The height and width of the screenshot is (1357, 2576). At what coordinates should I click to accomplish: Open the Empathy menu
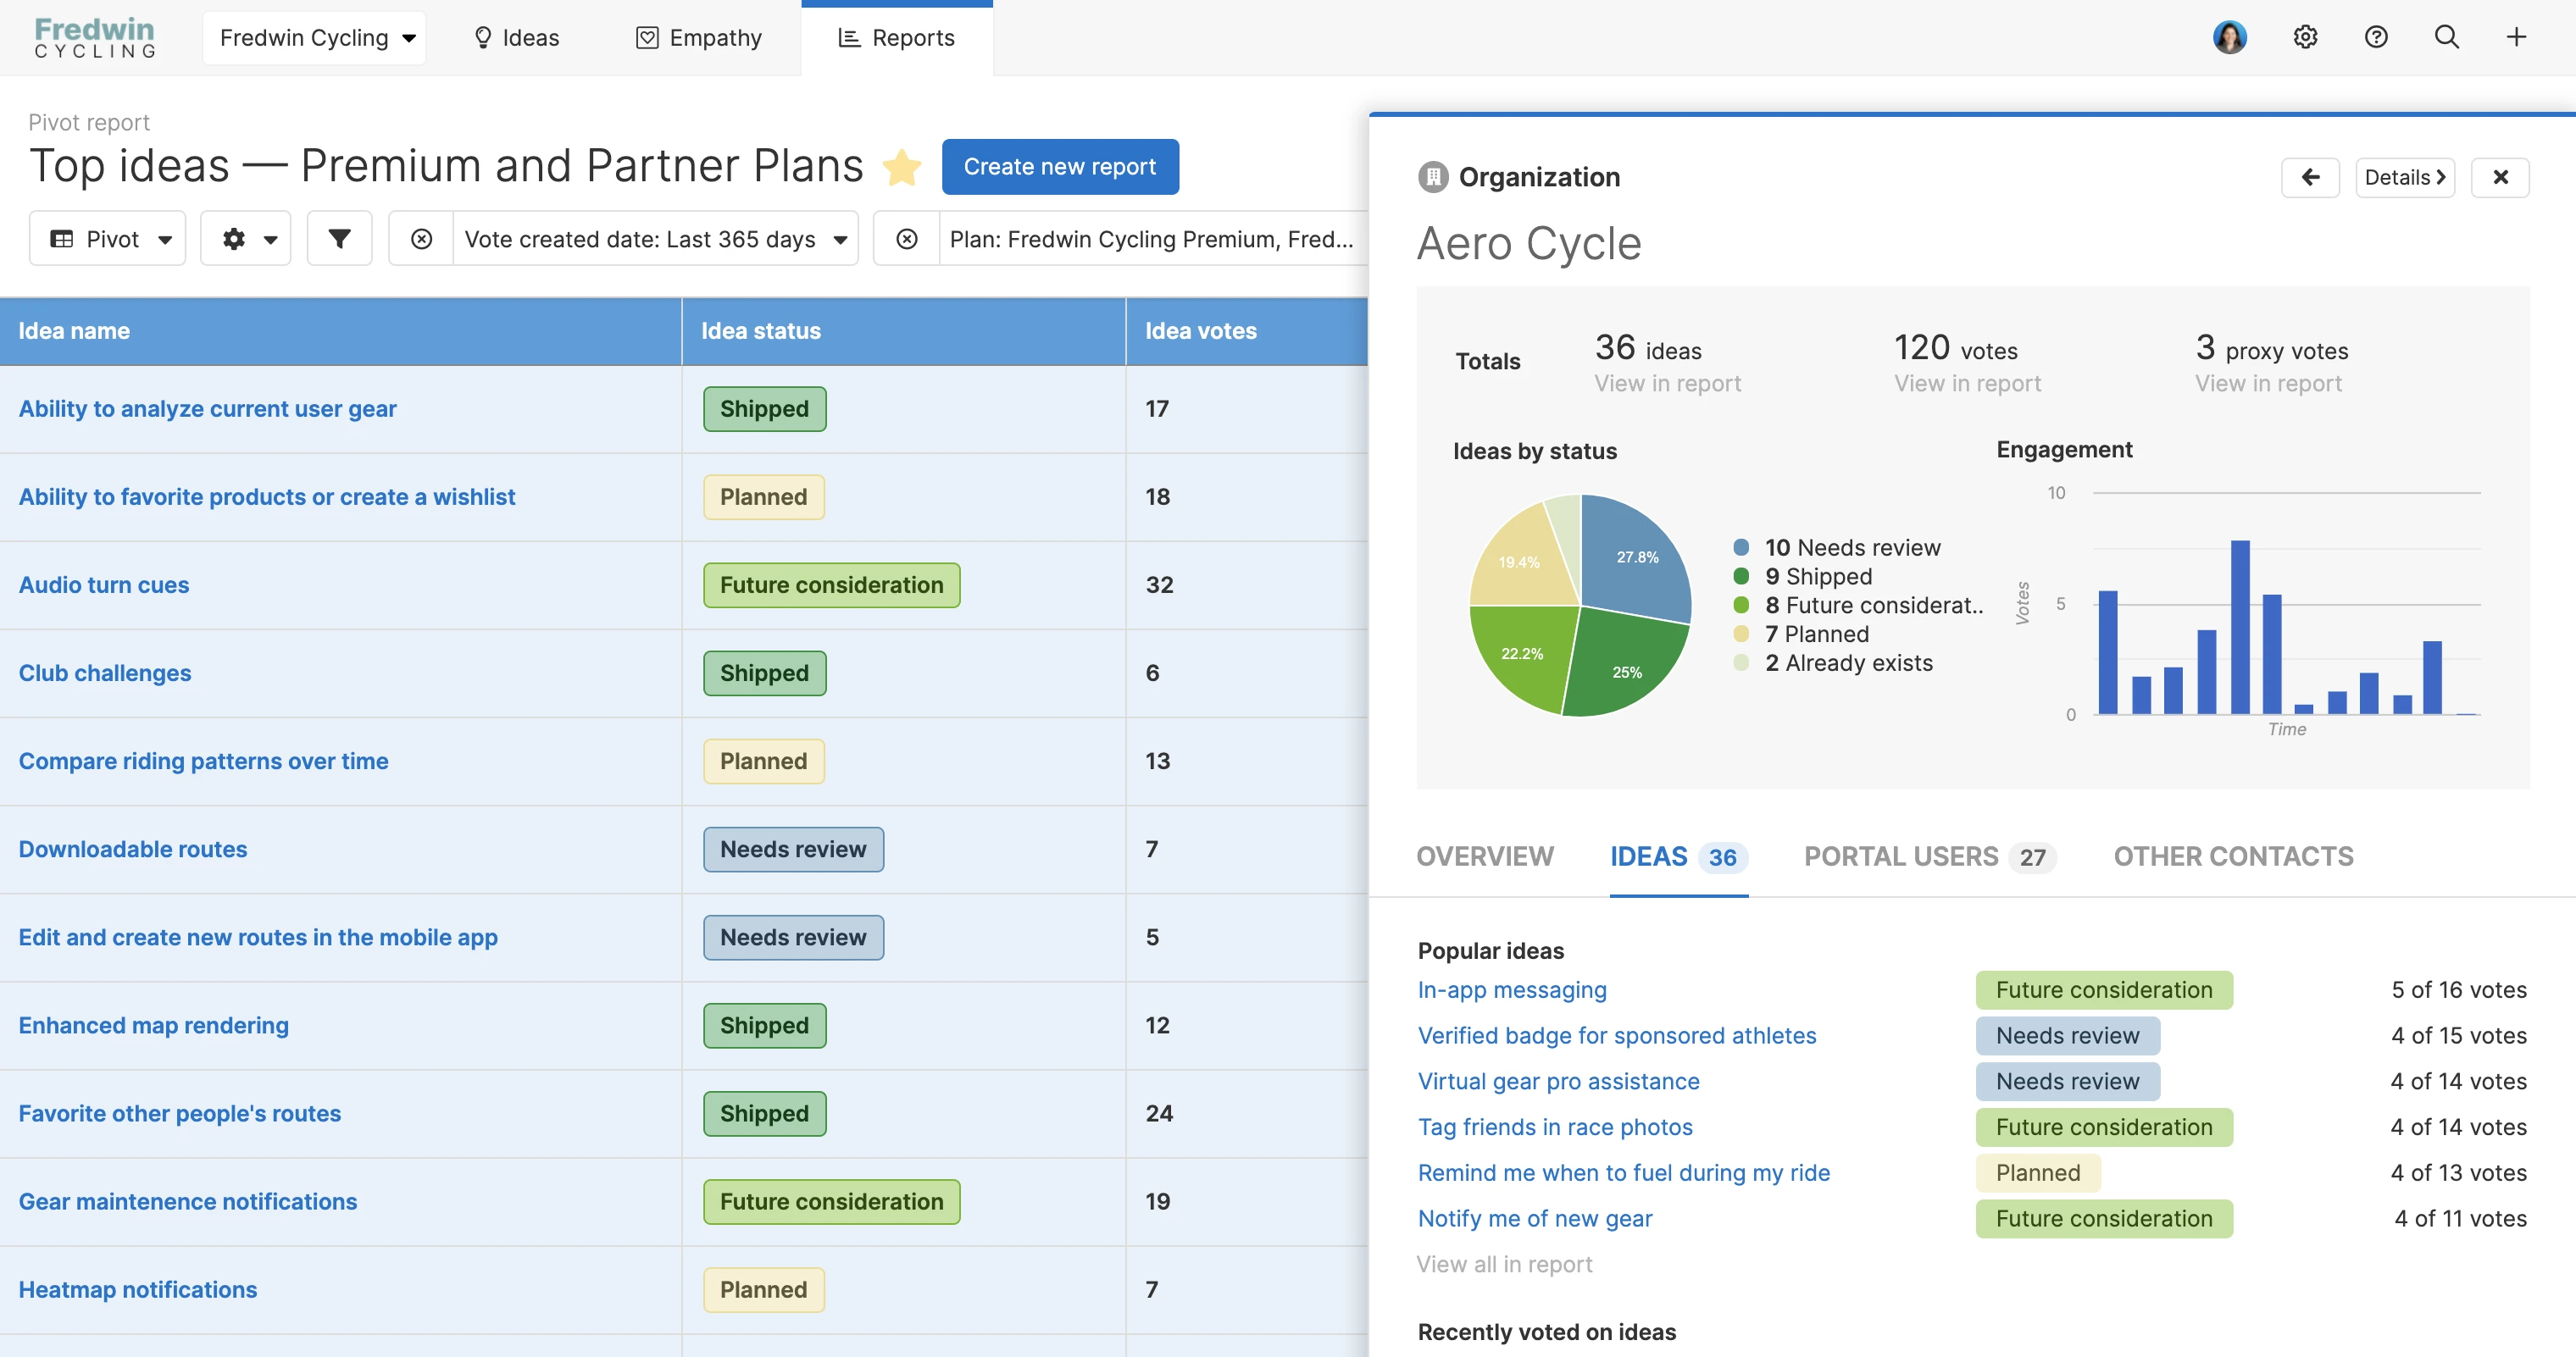click(x=699, y=38)
